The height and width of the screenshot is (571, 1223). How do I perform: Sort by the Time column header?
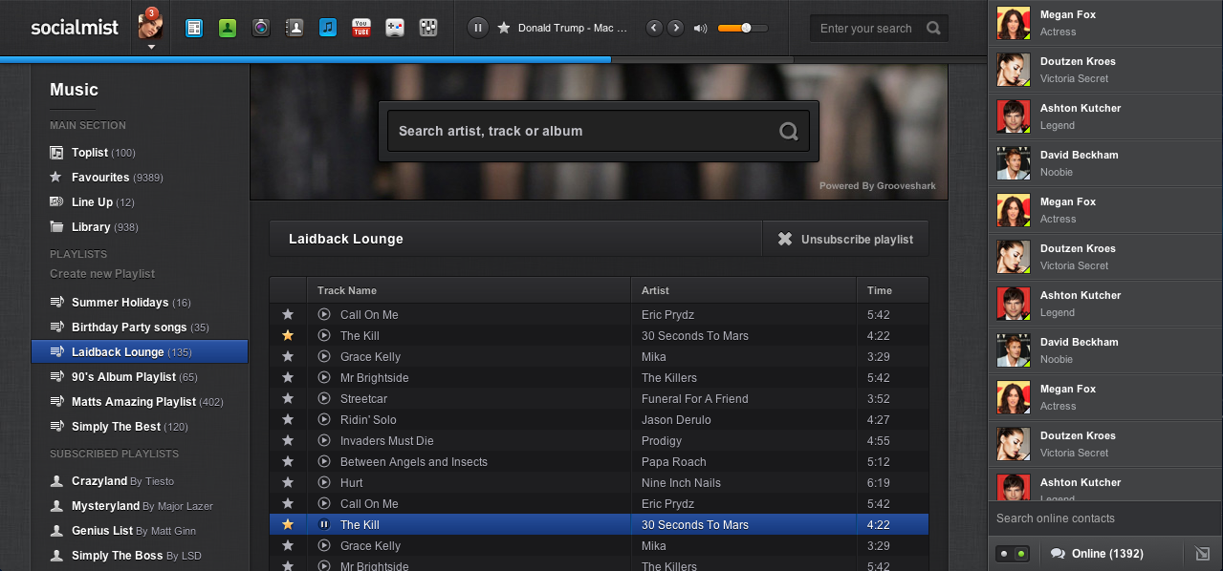[x=893, y=290]
